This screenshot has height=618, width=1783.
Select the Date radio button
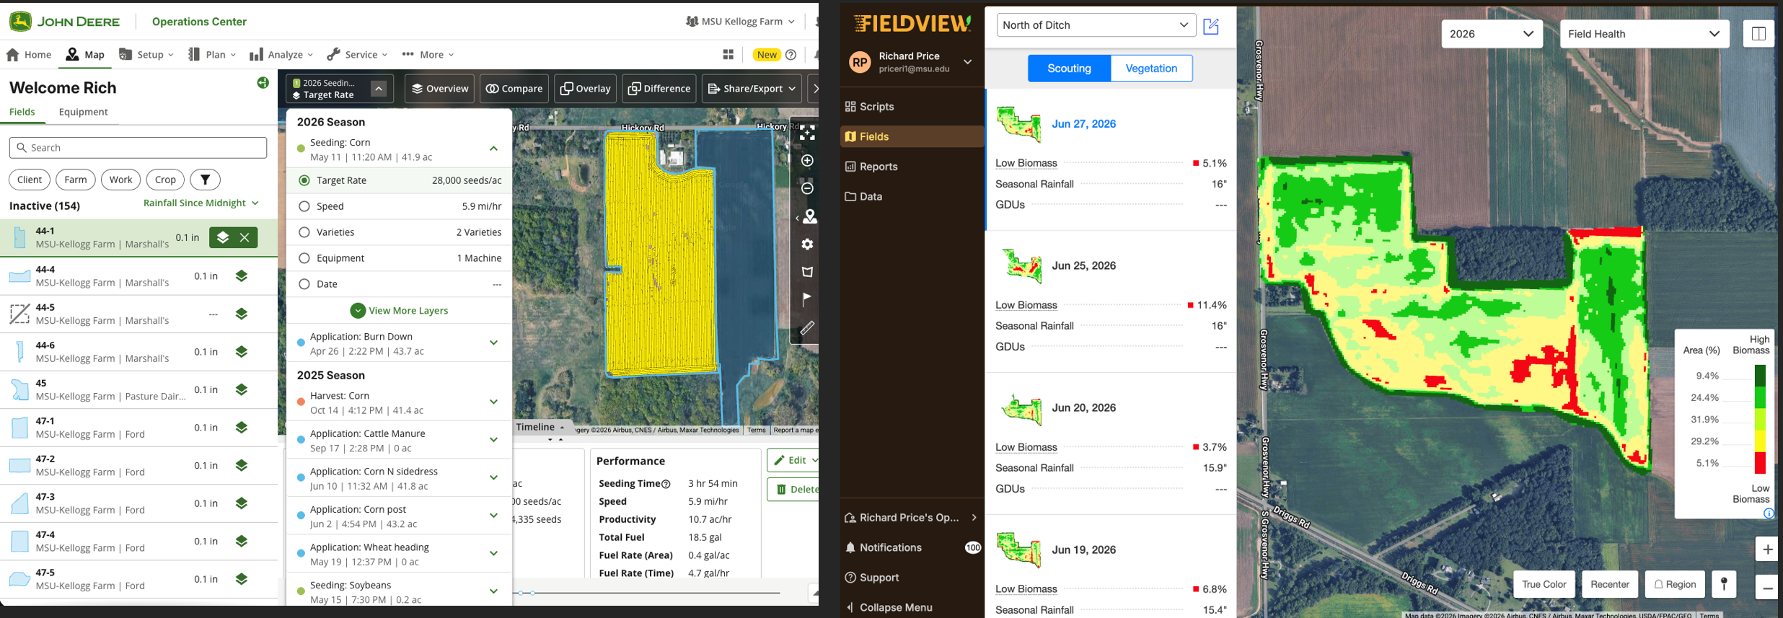coord(304,284)
